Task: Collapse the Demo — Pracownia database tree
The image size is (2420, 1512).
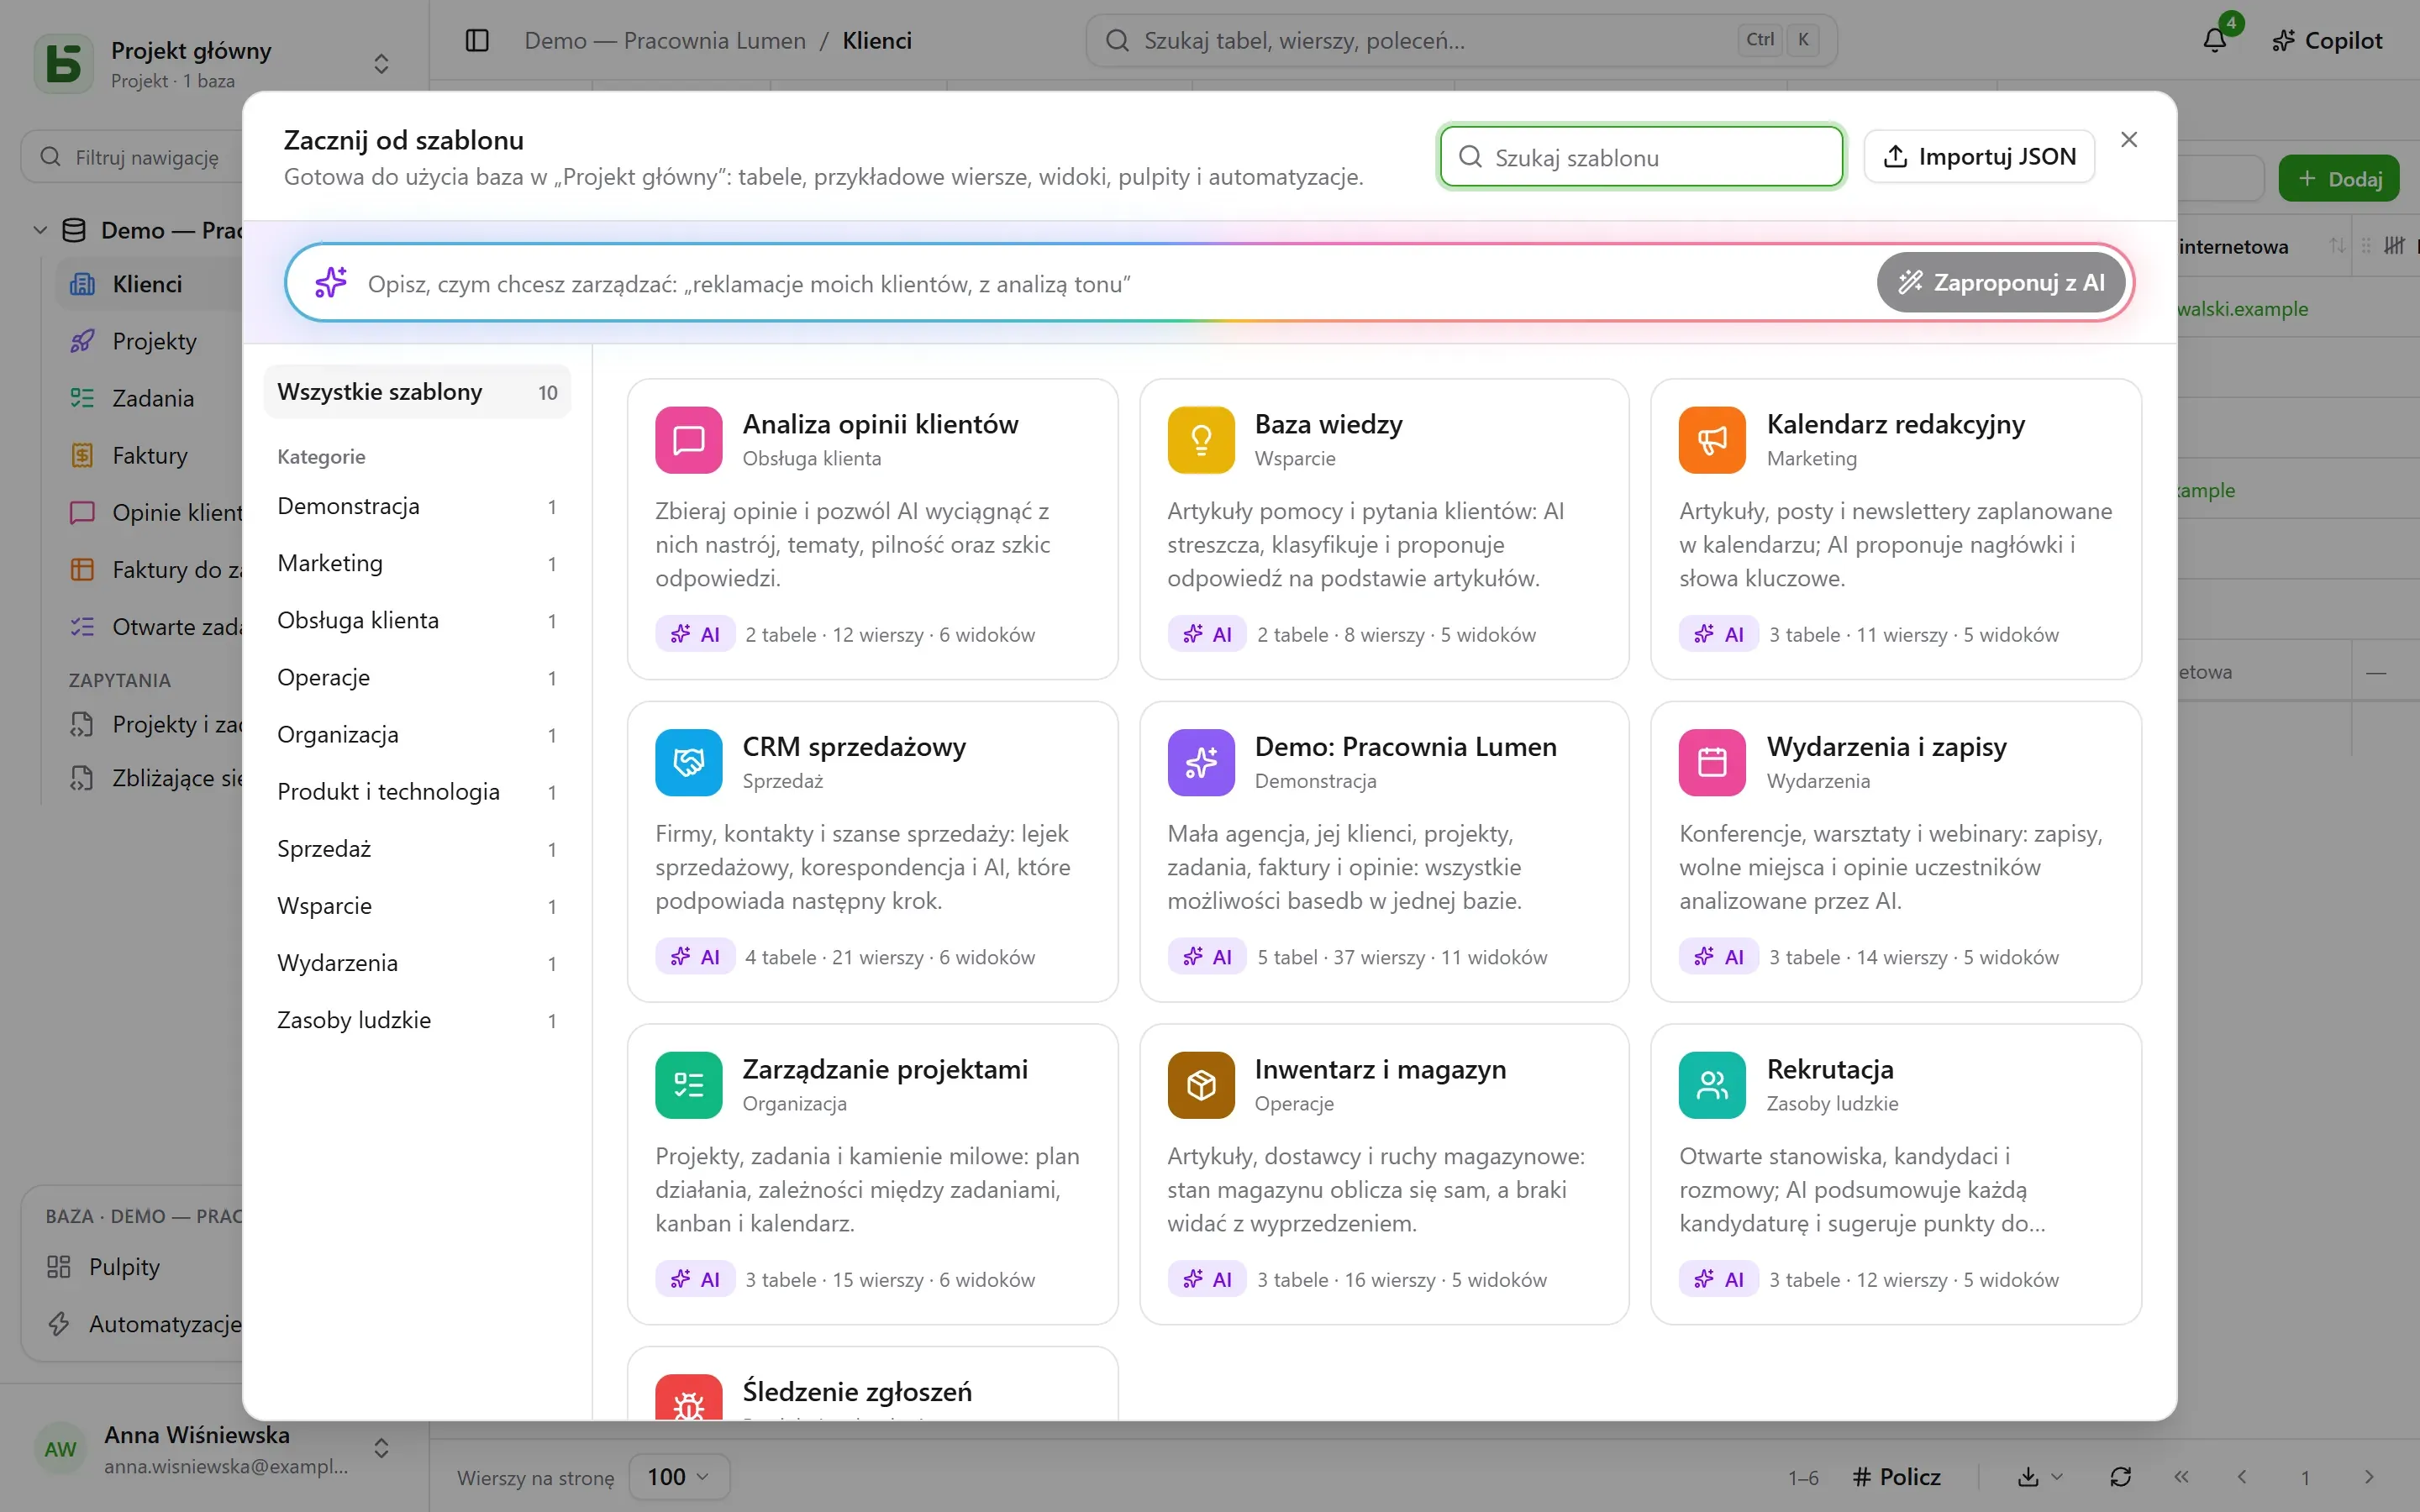Action: click(x=40, y=230)
